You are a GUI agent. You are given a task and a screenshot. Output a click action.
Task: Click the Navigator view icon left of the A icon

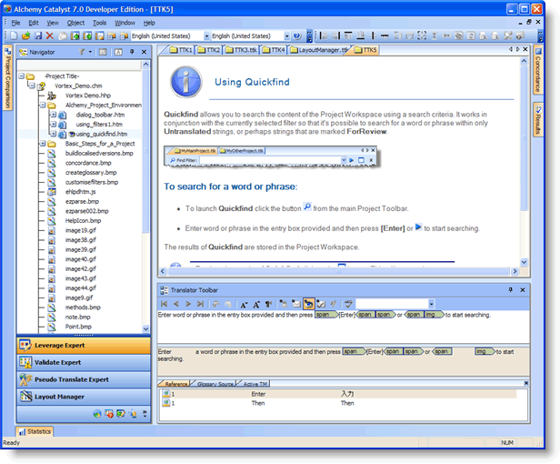(x=103, y=52)
